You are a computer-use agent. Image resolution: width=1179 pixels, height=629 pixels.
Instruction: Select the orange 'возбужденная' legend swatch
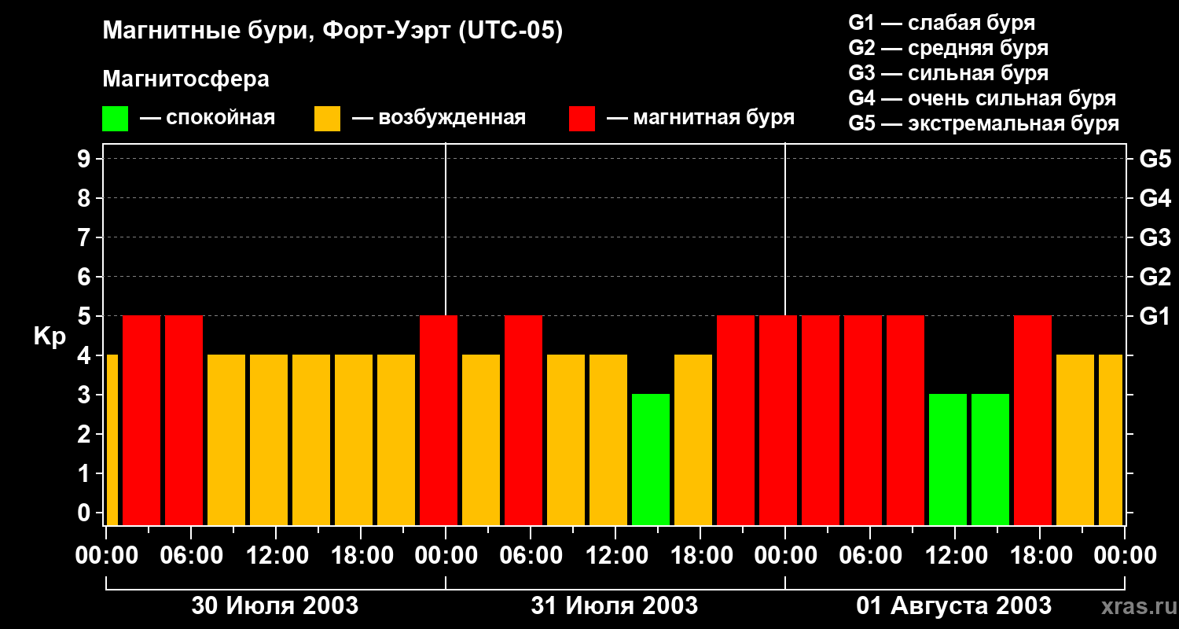(x=327, y=119)
